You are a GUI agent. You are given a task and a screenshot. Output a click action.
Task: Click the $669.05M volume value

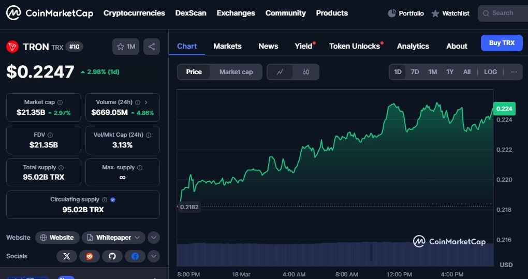[109, 112]
